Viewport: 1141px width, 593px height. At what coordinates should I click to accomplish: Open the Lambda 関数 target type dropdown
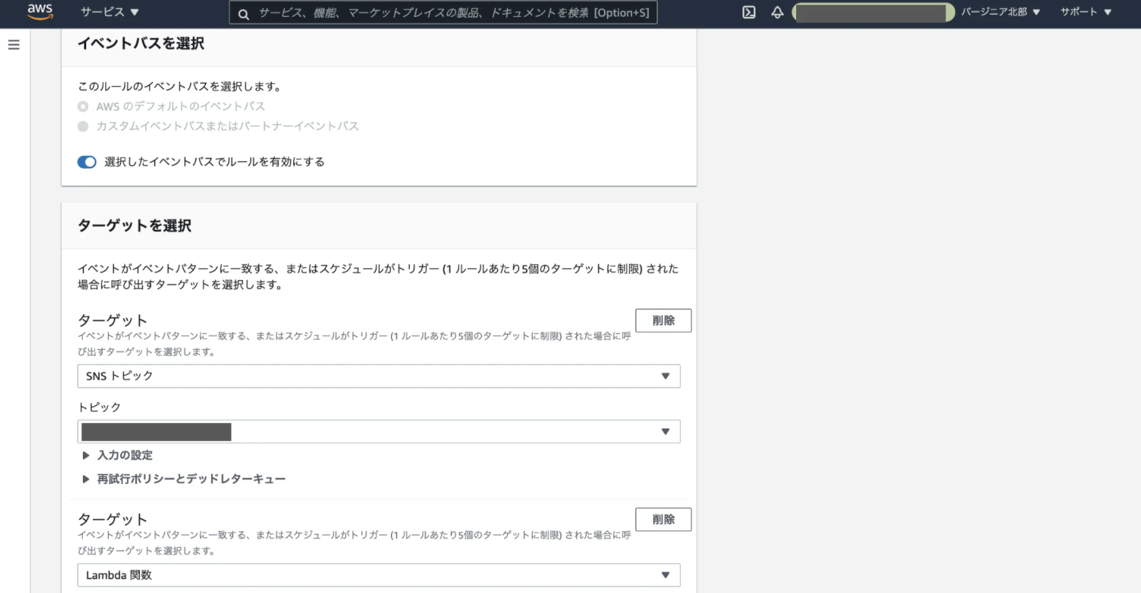tap(379, 575)
